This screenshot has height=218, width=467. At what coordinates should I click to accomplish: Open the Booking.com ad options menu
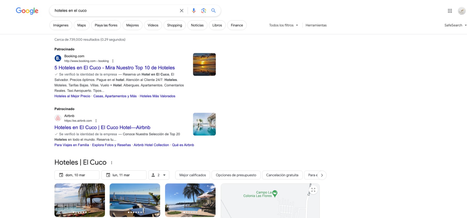113,61
